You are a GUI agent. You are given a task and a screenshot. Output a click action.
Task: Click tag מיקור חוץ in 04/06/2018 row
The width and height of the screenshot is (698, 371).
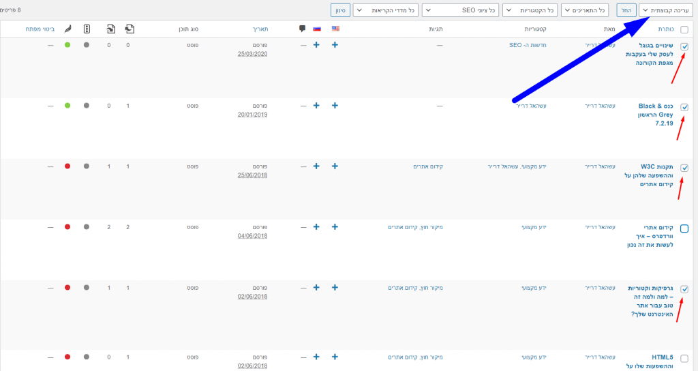(431, 227)
